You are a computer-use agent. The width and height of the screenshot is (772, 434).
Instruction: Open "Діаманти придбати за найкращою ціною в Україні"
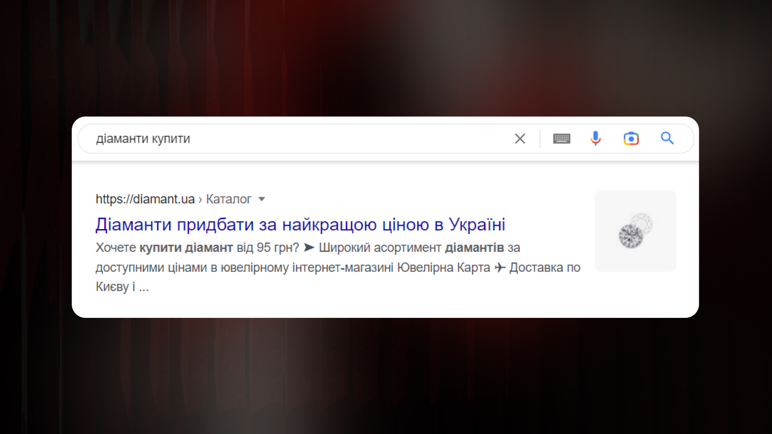[x=300, y=225]
